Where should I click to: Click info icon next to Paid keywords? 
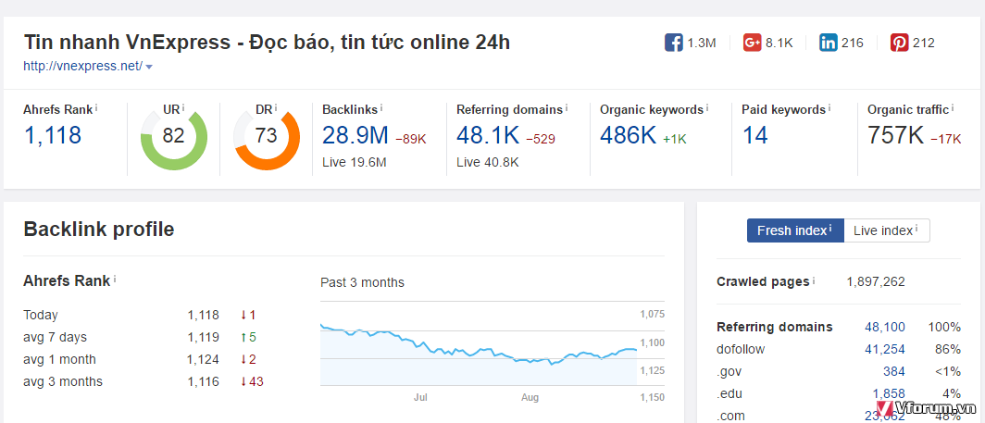(x=829, y=108)
